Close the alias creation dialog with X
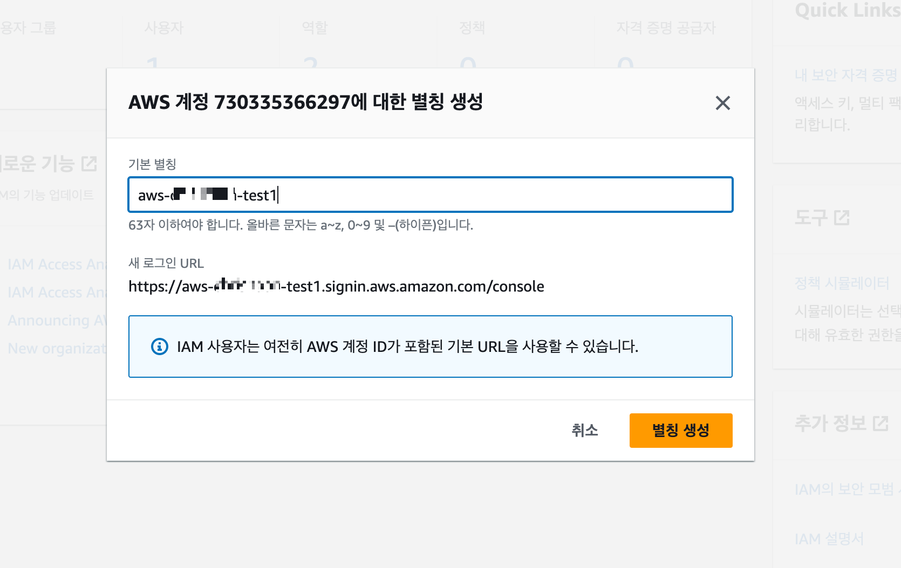This screenshot has width=901, height=568. [722, 103]
